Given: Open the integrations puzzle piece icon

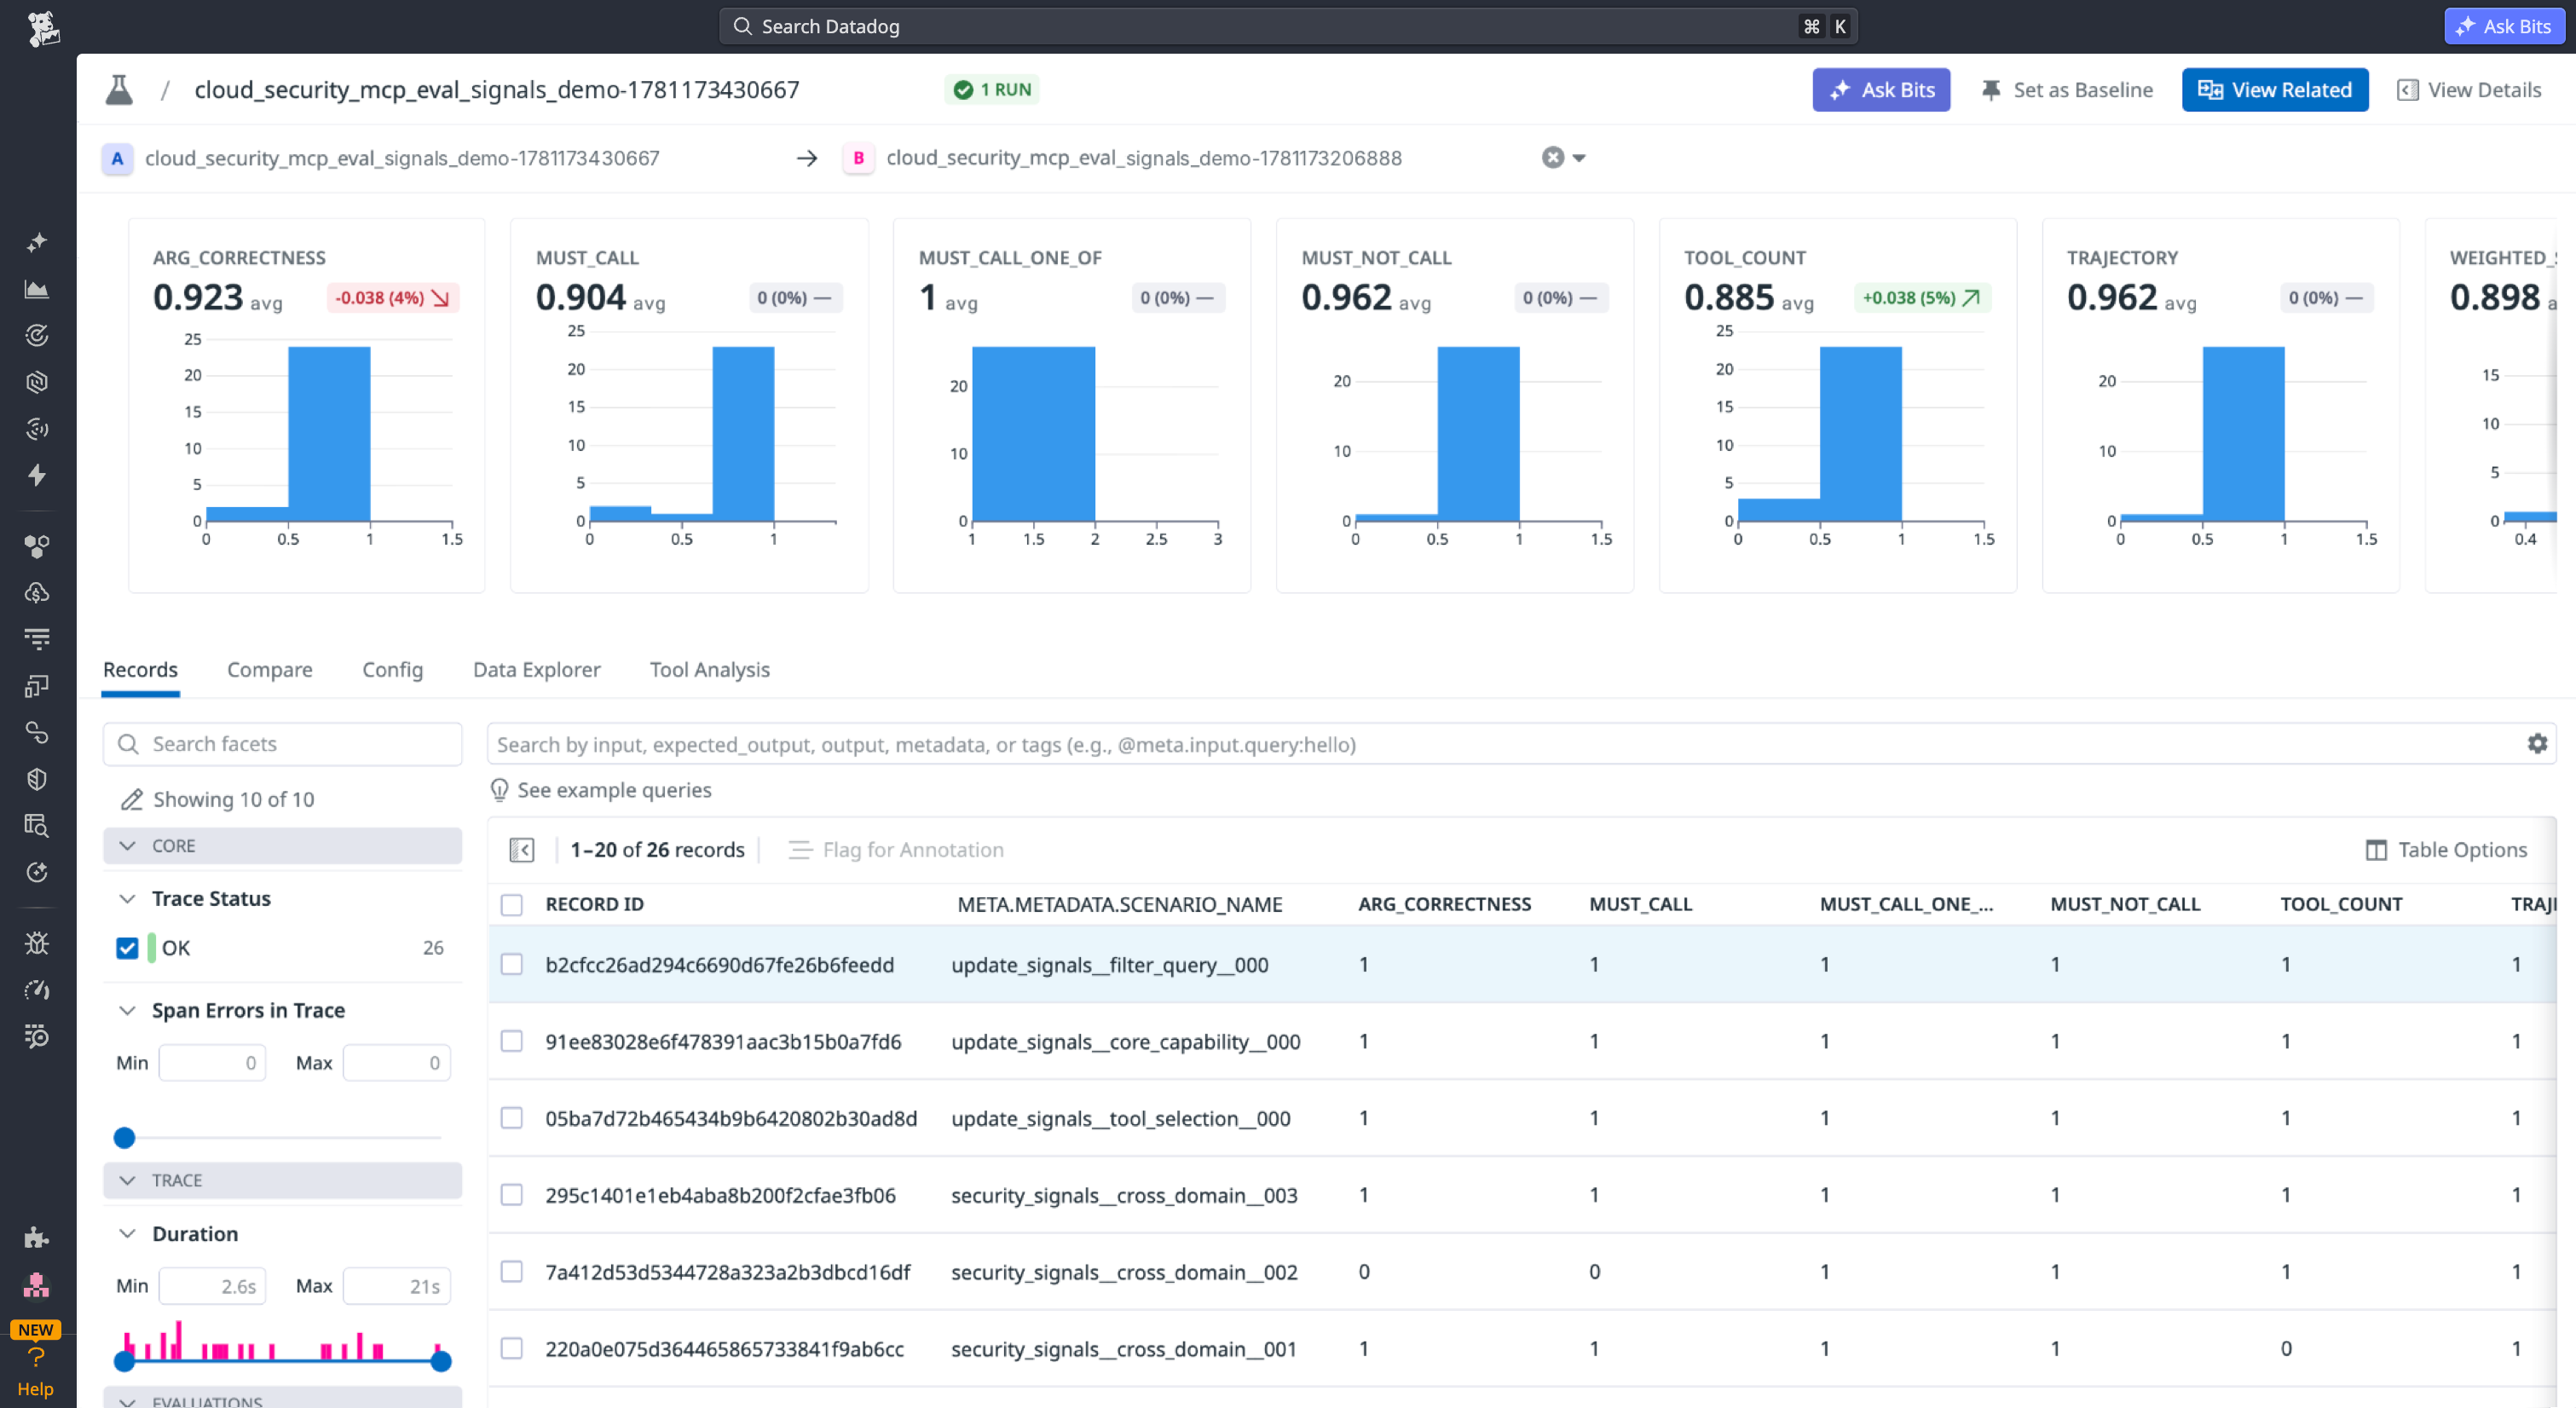Looking at the screenshot, I should 37,1238.
